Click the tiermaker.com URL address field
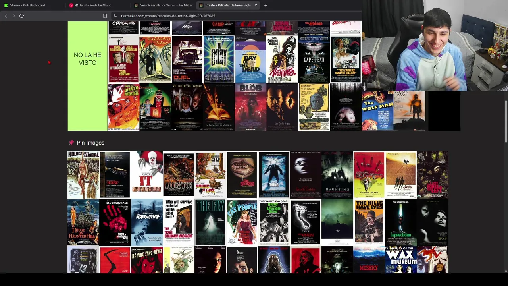The image size is (508, 286). point(168,16)
